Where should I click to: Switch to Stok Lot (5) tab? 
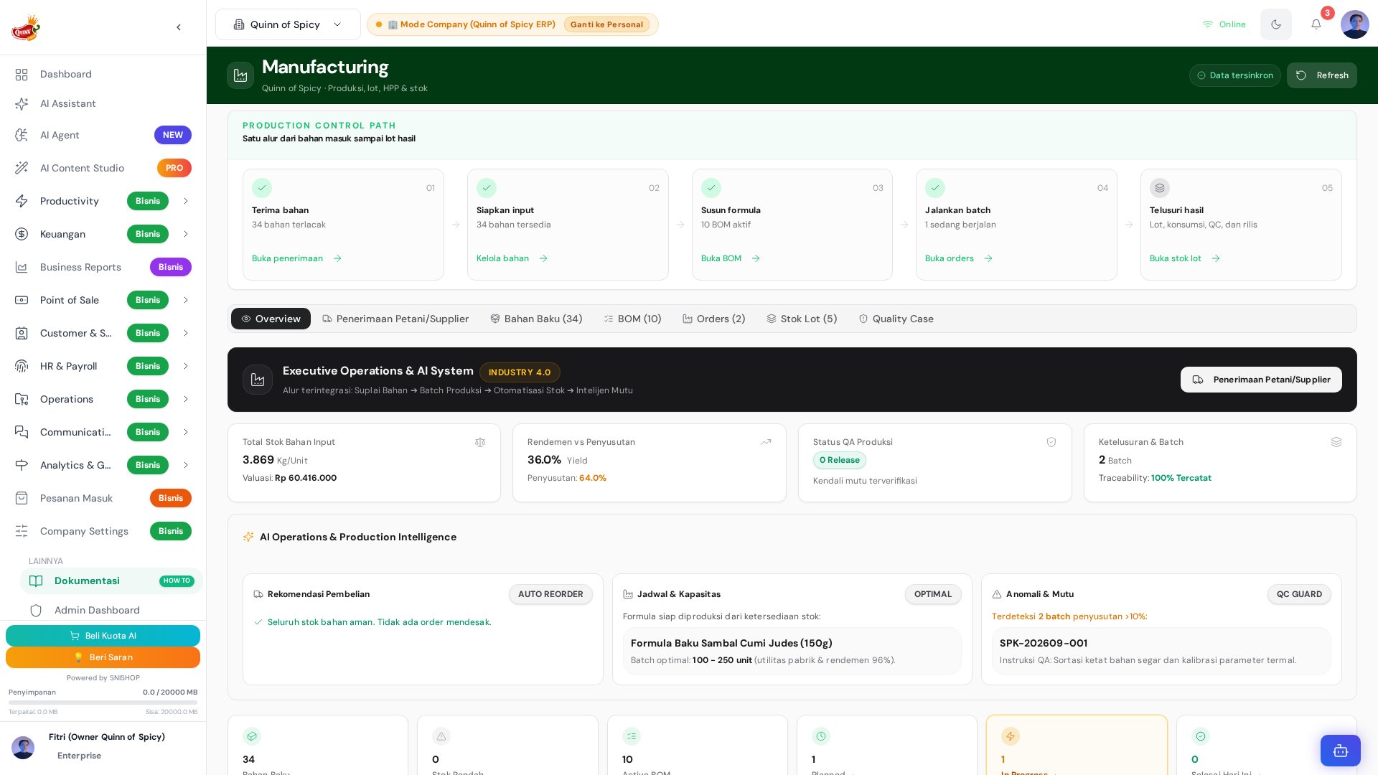[802, 319]
